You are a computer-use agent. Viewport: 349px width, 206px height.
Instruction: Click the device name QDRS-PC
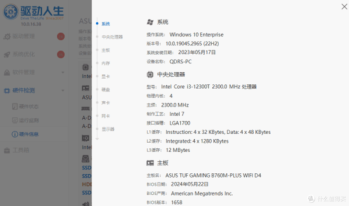tap(181, 61)
